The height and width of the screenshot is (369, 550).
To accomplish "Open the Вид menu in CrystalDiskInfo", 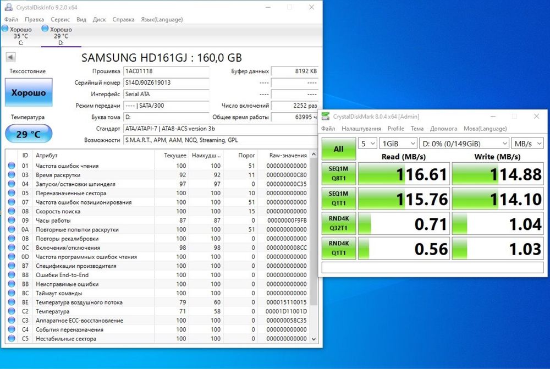I will pyautogui.click(x=81, y=19).
